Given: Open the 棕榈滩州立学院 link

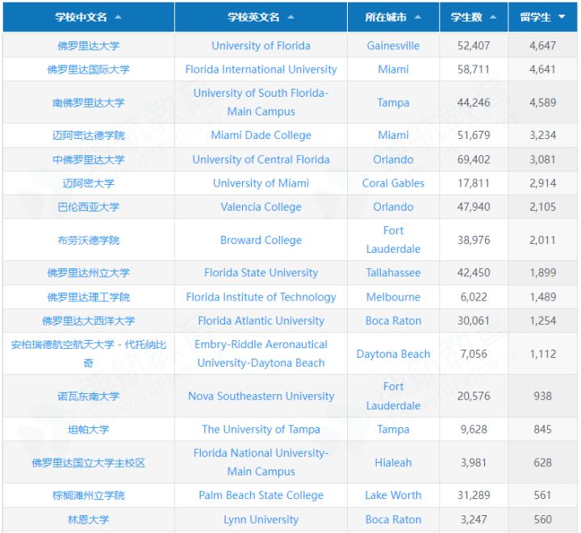Looking at the screenshot, I should pyautogui.click(x=89, y=496).
